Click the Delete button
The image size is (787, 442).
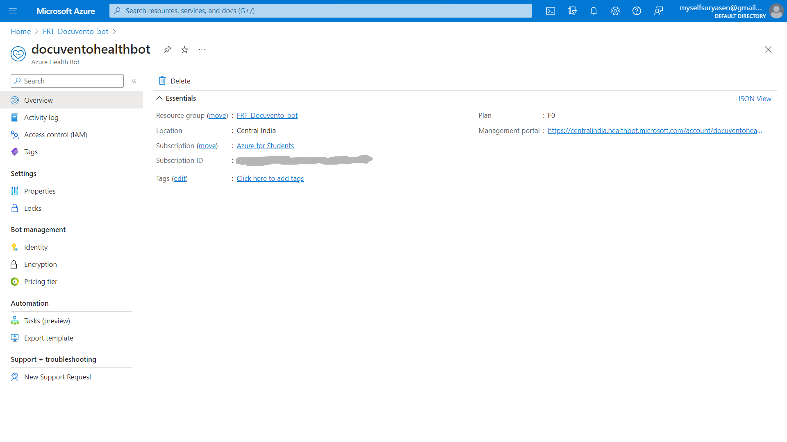tap(175, 81)
